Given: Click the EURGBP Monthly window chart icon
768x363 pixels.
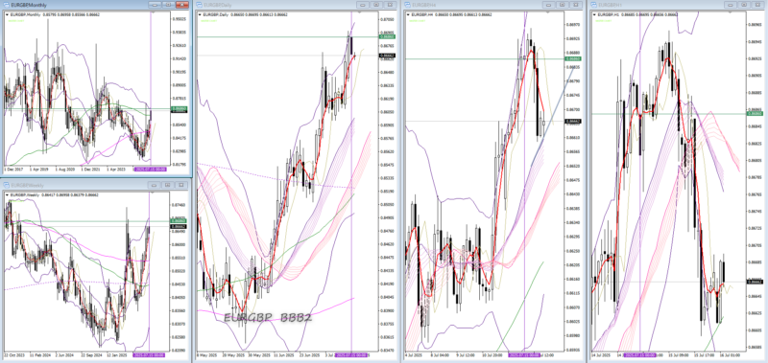Looking at the screenshot, I should pos(6,5).
